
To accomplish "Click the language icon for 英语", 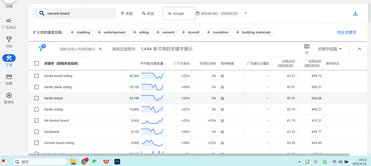I will [143, 13].
